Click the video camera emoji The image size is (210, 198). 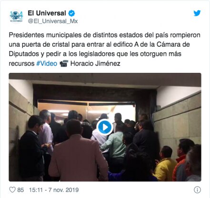[64, 63]
